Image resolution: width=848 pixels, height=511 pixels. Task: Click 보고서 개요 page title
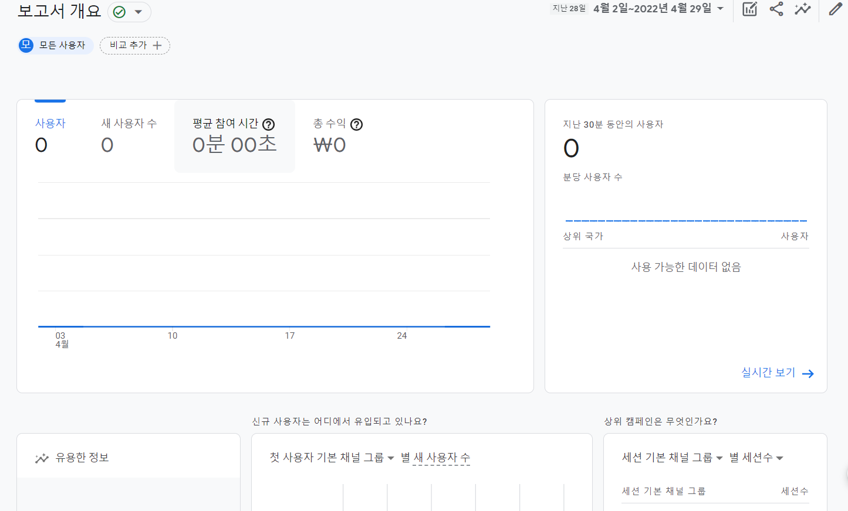tap(59, 11)
